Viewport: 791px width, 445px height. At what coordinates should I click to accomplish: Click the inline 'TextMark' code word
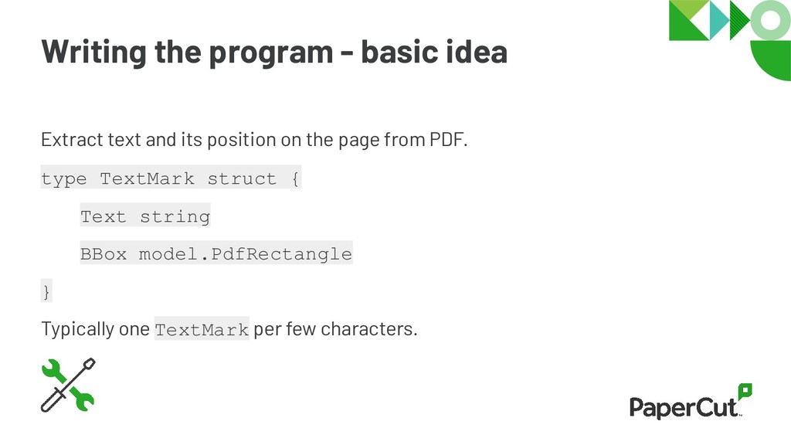point(202,329)
